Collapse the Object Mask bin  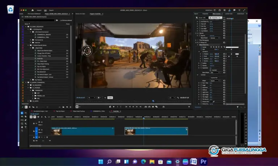tap(30, 48)
